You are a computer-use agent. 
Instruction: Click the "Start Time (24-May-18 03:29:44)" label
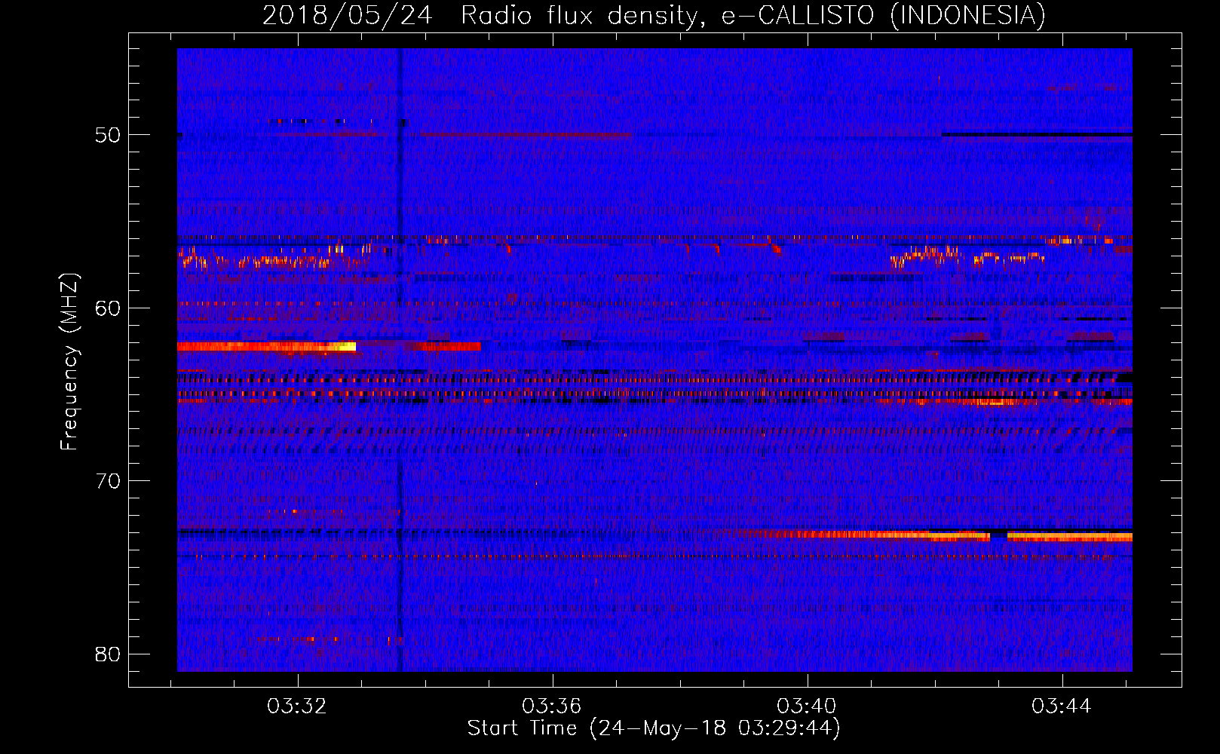(x=654, y=728)
